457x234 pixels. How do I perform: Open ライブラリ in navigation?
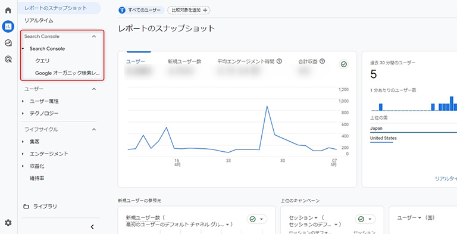click(x=45, y=207)
